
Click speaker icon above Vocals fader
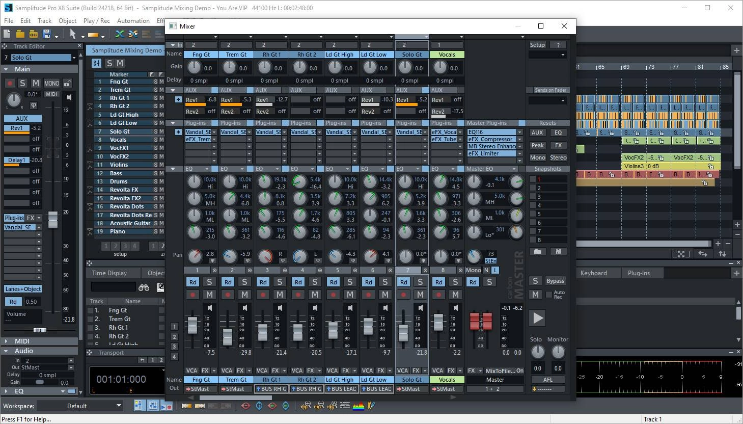click(x=455, y=308)
